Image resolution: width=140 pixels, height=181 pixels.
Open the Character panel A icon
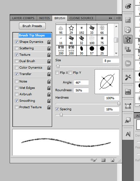click(128, 134)
